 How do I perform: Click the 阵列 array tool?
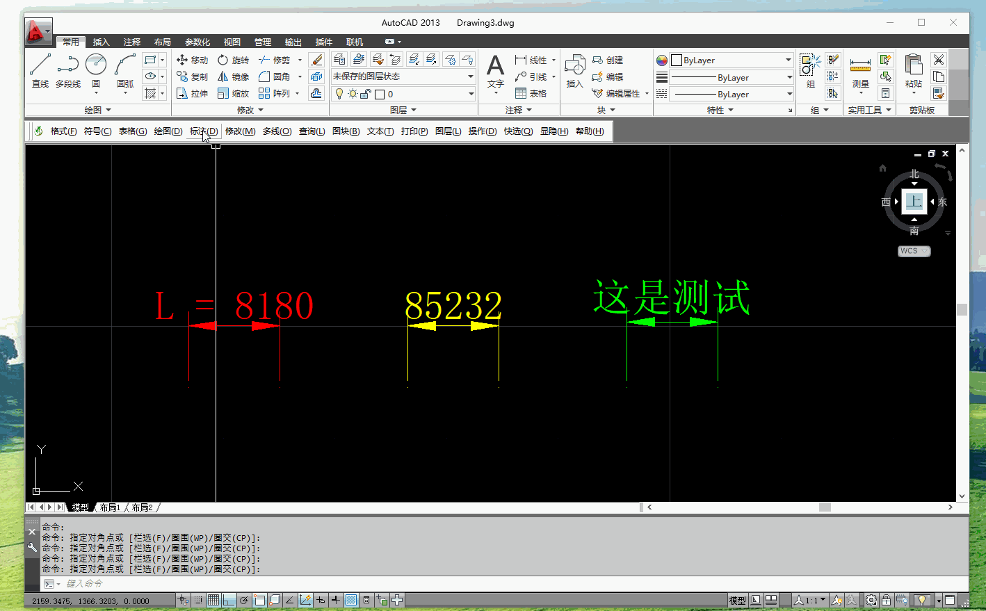pyautogui.click(x=275, y=93)
